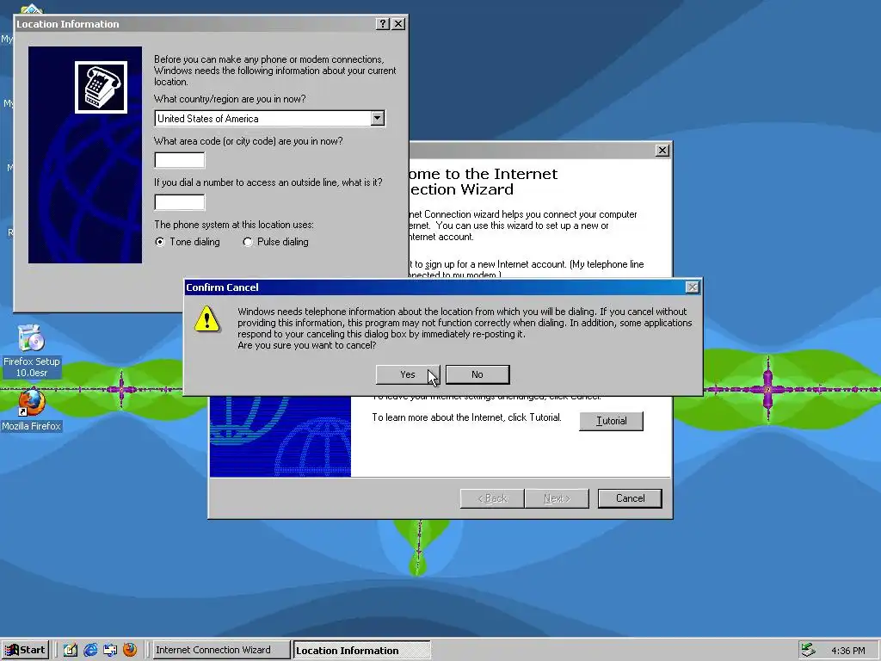Select Pulse dialing option
The image size is (881, 661).
(275, 242)
